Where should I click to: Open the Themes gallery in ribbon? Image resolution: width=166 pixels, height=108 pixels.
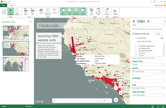pos(4,12)
